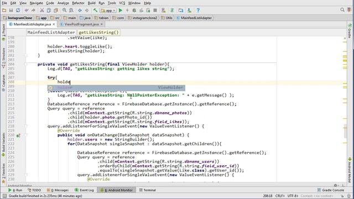354x199 pixels.
Task: Open the TODO tool window tab
Action: click(34, 190)
